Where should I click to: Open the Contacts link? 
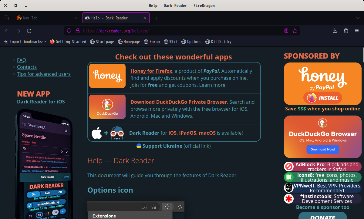27,67
